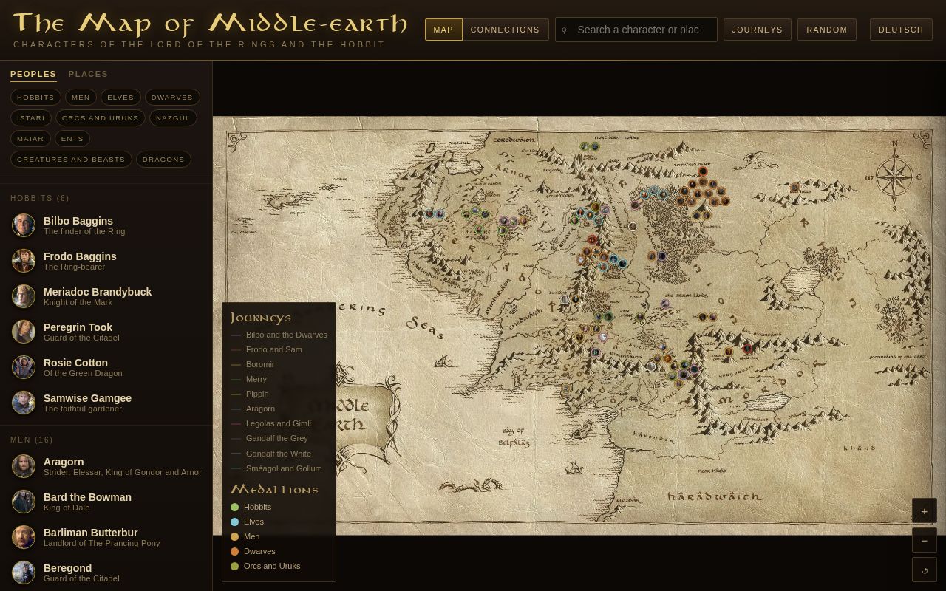The height and width of the screenshot is (591, 946).
Task: Click the search magnifier icon
Action: click(x=565, y=30)
